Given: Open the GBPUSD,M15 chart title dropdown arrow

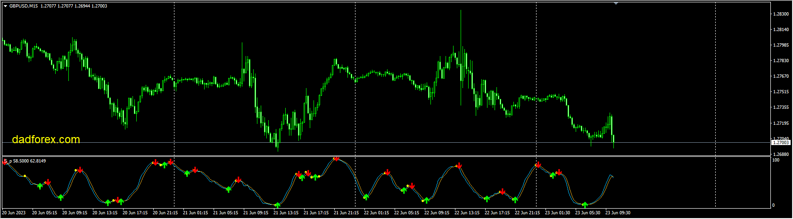Looking at the screenshot, I should pos(5,6).
